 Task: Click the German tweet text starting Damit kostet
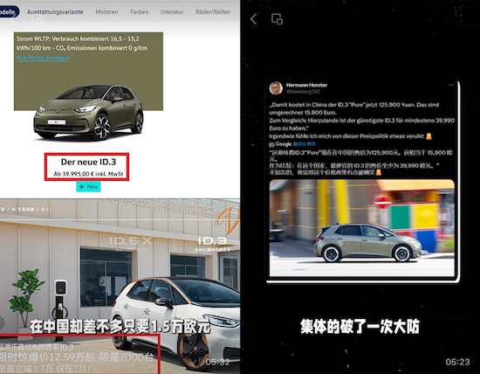361,121
